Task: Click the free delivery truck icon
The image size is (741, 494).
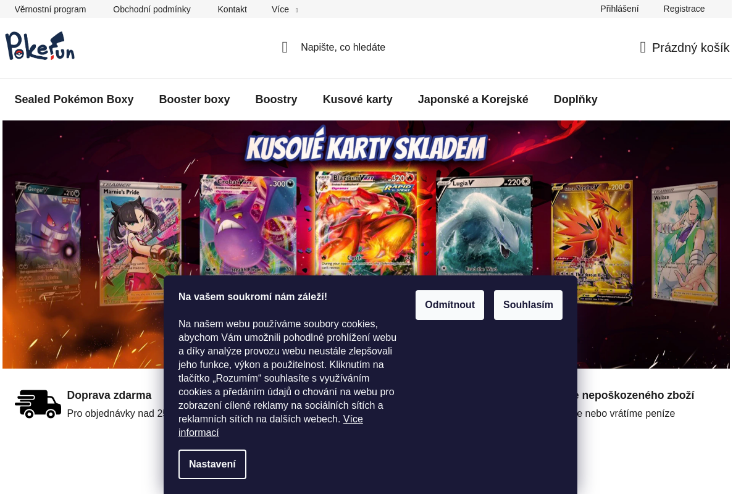Action: click(38, 404)
